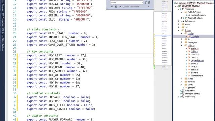Click the states folder icon
Viewport: 215px width, 121px height.
point(186,79)
